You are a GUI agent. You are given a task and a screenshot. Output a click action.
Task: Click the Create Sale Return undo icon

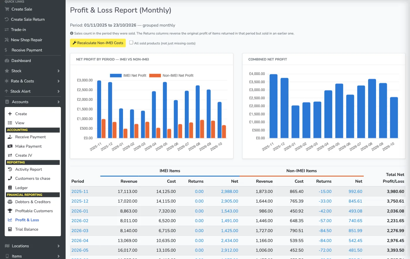coord(7,19)
